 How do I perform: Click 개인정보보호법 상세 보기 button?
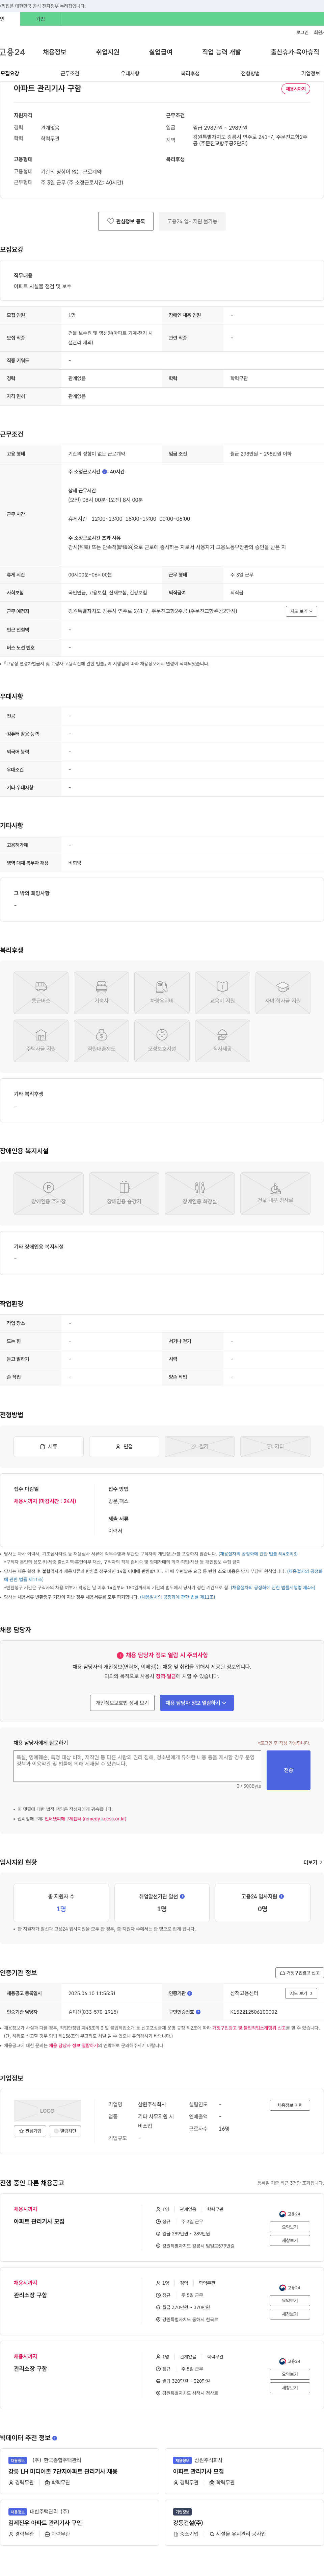click(x=122, y=1703)
